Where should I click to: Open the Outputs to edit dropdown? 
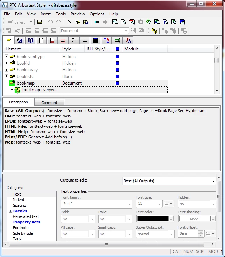[213, 181]
